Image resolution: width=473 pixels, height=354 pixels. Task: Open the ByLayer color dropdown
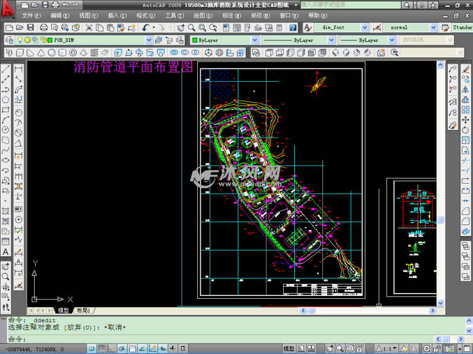254,40
